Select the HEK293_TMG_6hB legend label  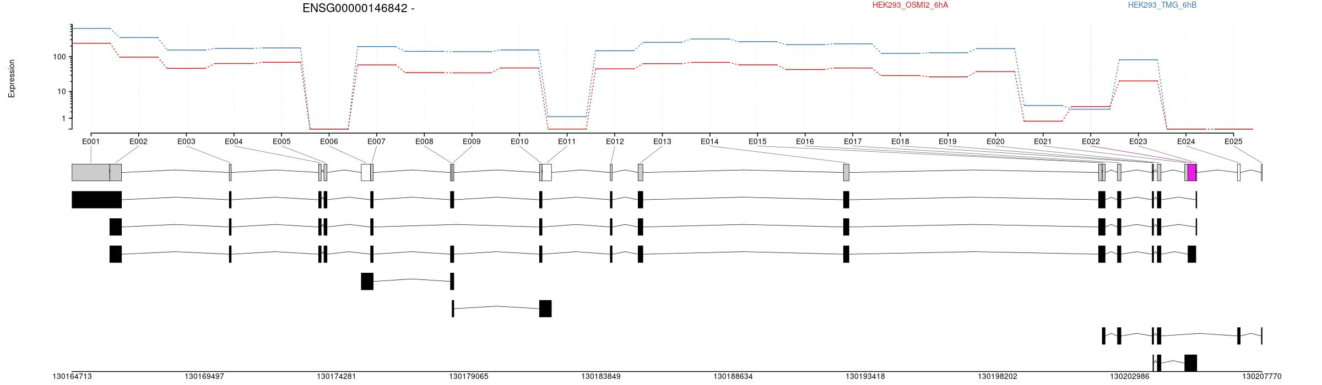tap(1162, 5)
